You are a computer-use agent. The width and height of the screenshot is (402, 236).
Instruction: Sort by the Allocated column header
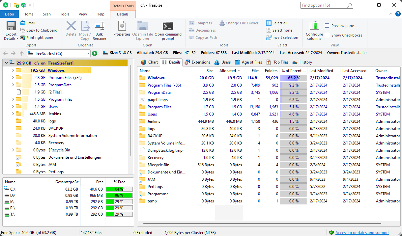tap(229, 71)
